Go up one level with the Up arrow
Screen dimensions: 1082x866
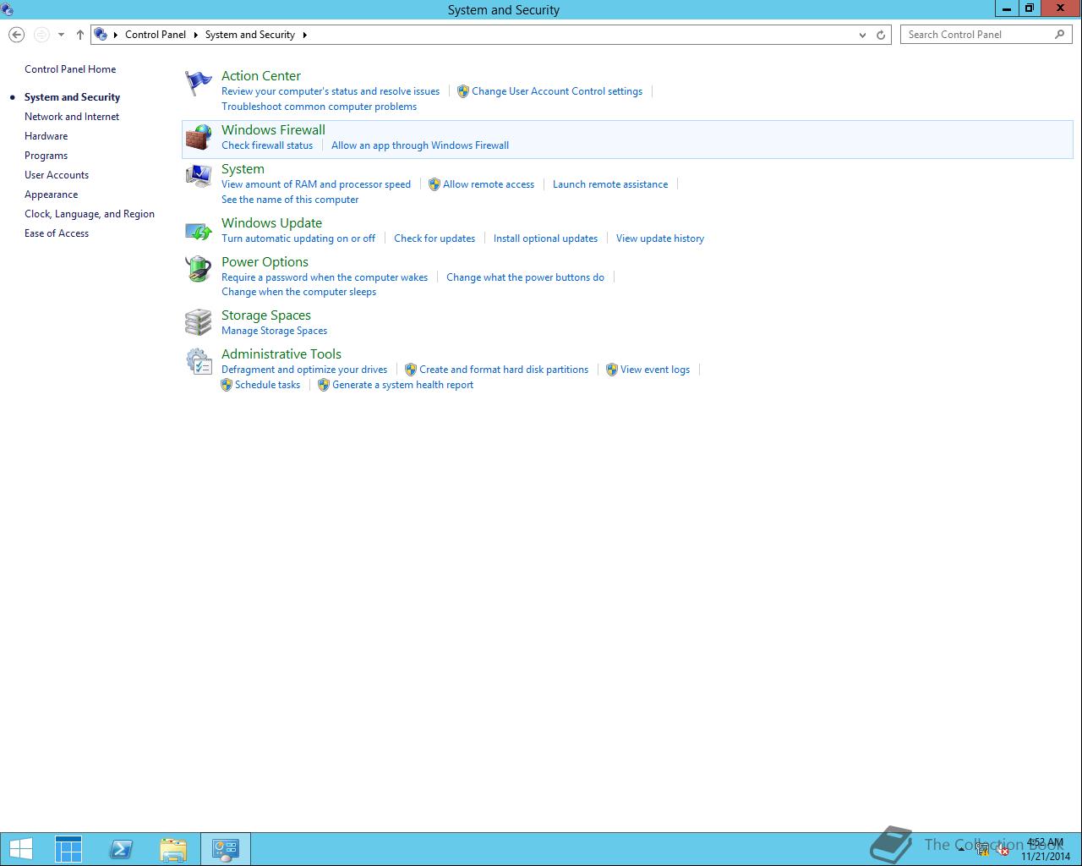click(80, 35)
